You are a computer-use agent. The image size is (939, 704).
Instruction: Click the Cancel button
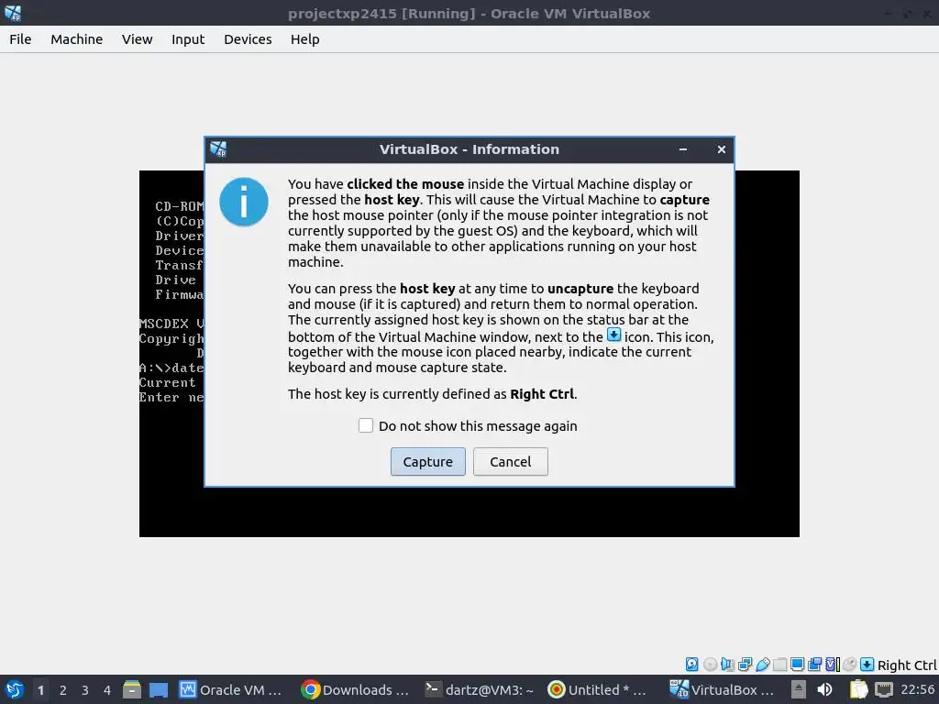click(x=510, y=462)
